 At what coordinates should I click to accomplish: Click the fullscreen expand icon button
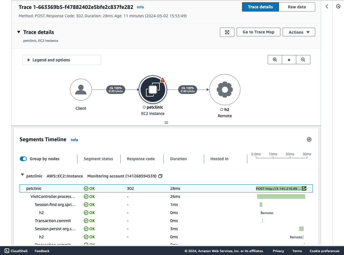pos(227,32)
